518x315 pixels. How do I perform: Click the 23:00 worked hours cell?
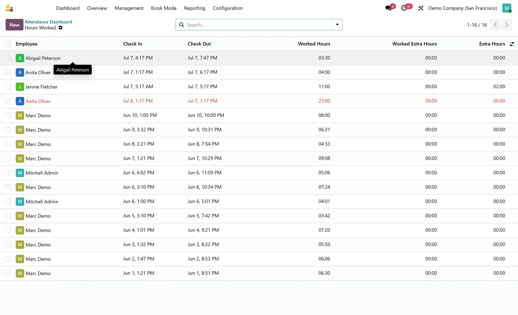tap(324, 101)
